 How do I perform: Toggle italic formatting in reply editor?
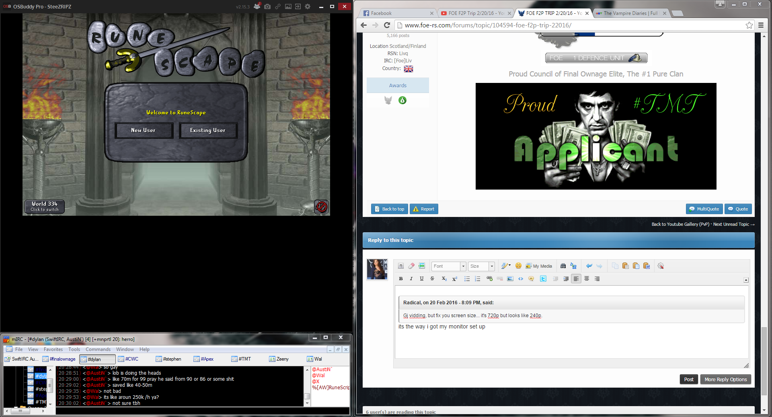coord(411,279)
